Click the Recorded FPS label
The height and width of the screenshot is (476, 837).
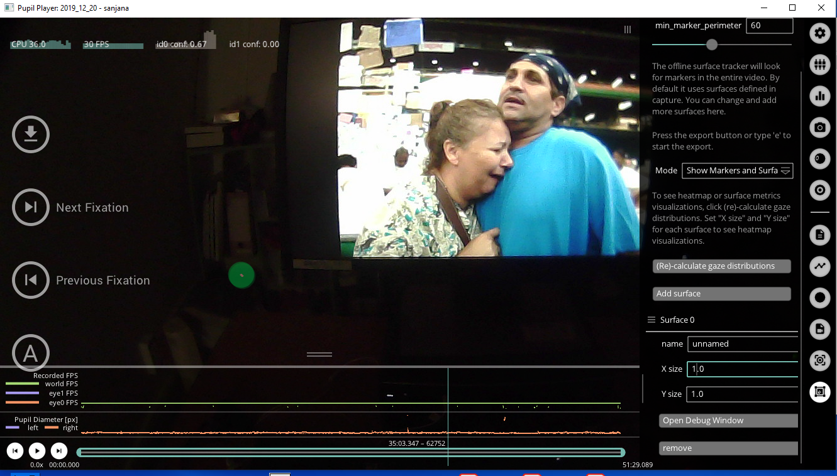click(55, 376)
